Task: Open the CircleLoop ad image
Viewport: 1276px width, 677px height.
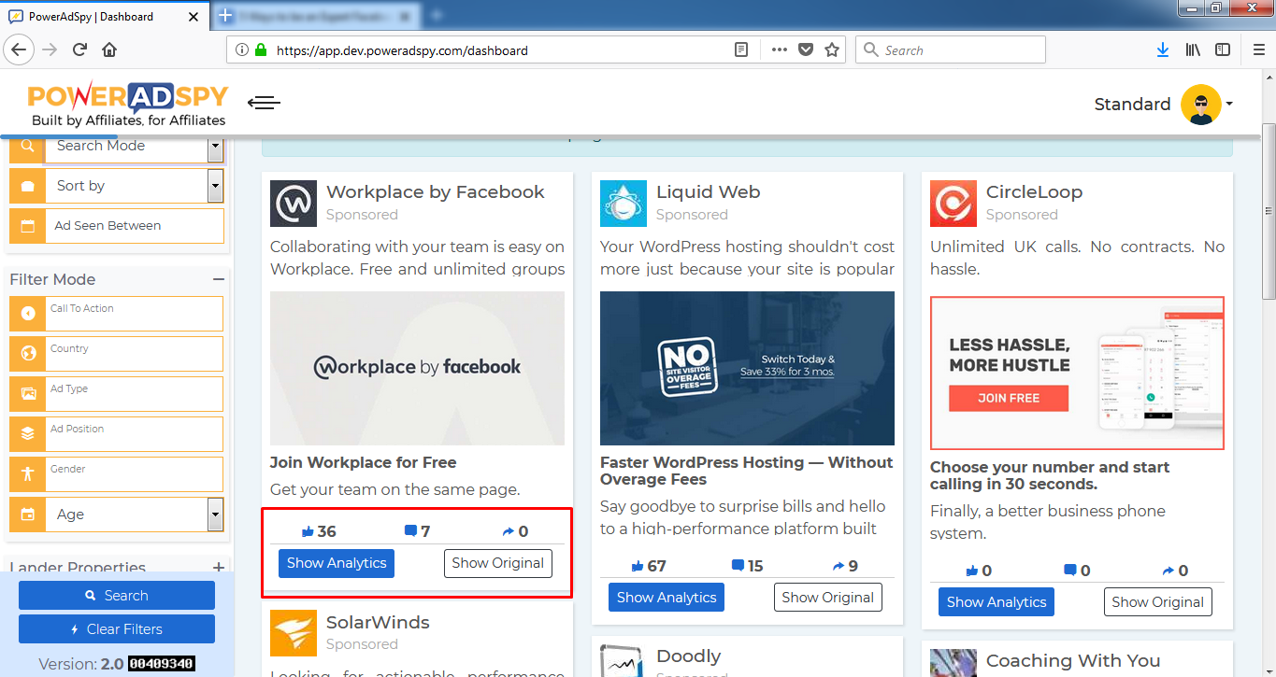Action: tap(1077, 374)
